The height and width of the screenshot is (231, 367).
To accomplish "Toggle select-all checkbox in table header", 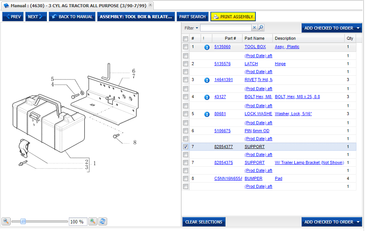I will pyautogui.click(x=185, y=39).
